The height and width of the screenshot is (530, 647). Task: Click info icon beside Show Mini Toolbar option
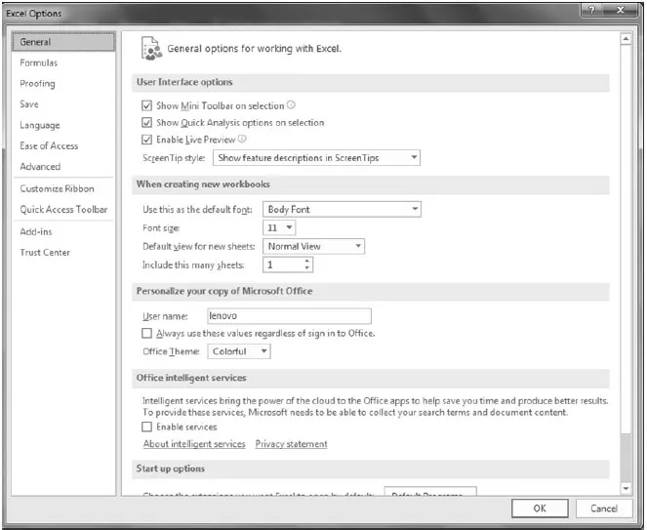tap(291, 105)
